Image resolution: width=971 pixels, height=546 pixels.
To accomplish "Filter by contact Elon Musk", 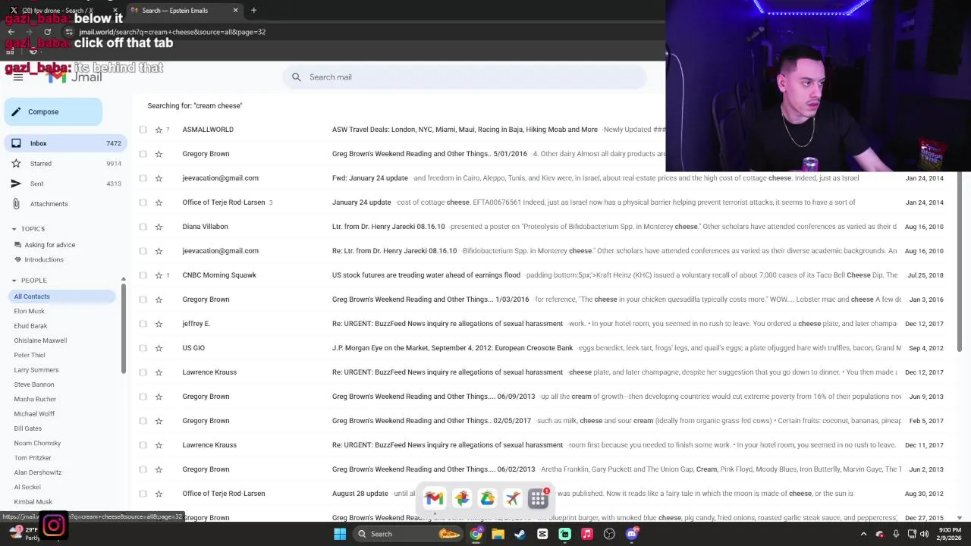I will 29,311.
